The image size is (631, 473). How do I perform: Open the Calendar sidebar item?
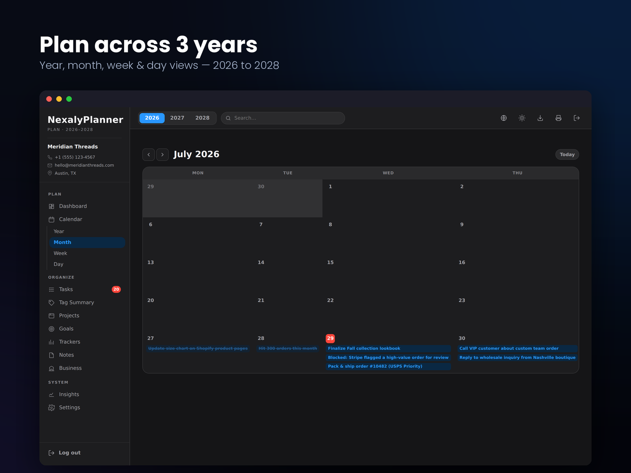pos(85,219)
